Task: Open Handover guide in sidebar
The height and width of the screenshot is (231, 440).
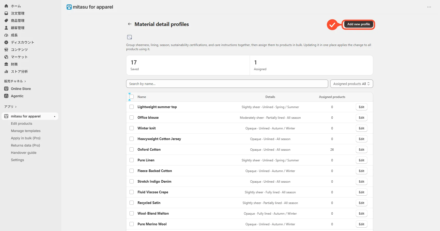Action: [24, 153]
